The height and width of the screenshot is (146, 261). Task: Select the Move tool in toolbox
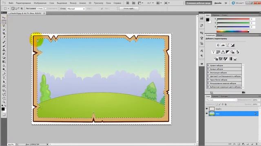(4, 18)
